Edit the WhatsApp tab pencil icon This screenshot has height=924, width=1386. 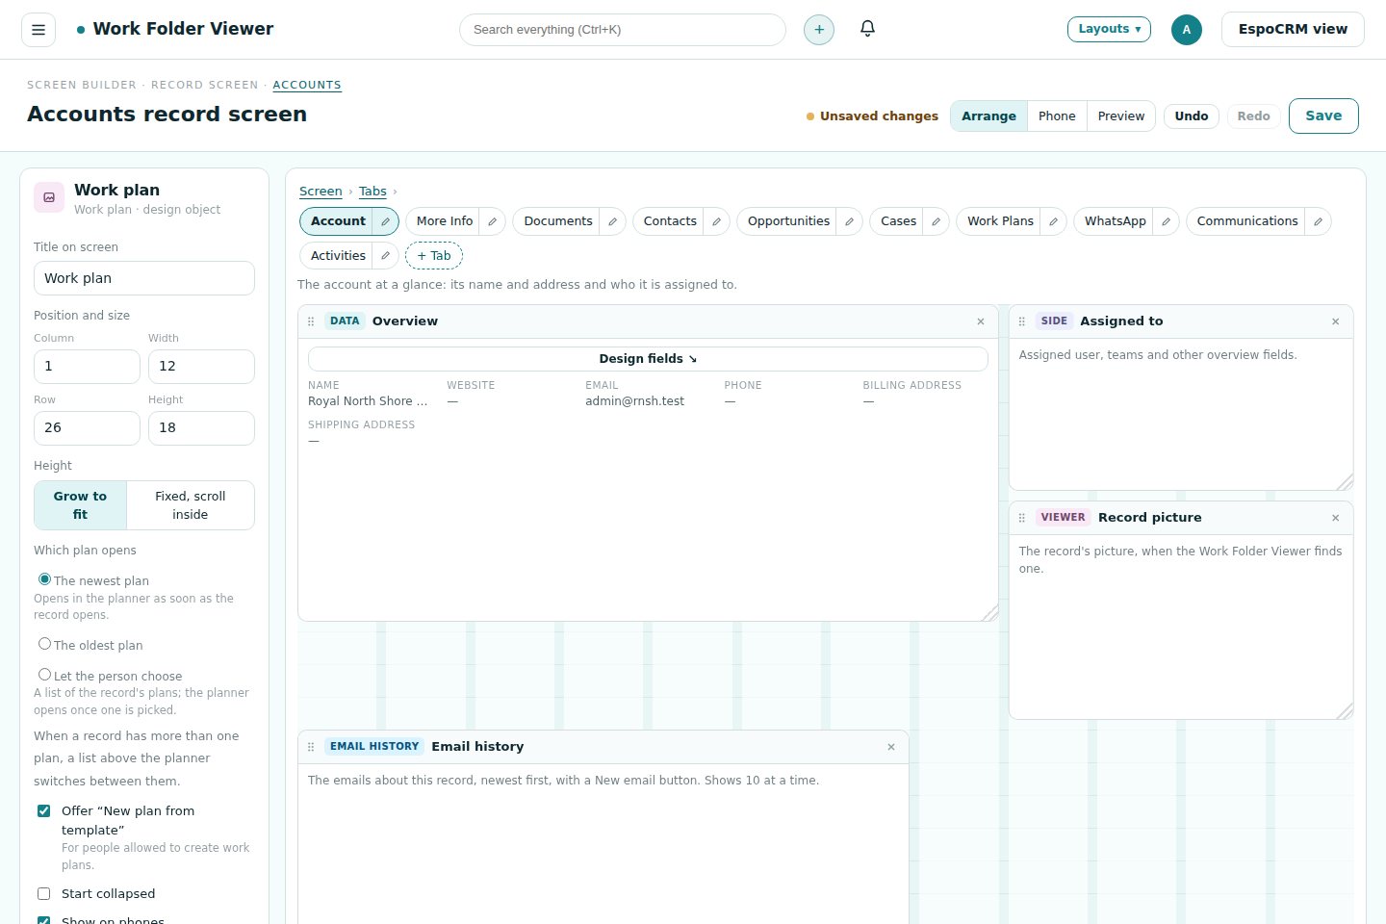tap(1167, 221)
